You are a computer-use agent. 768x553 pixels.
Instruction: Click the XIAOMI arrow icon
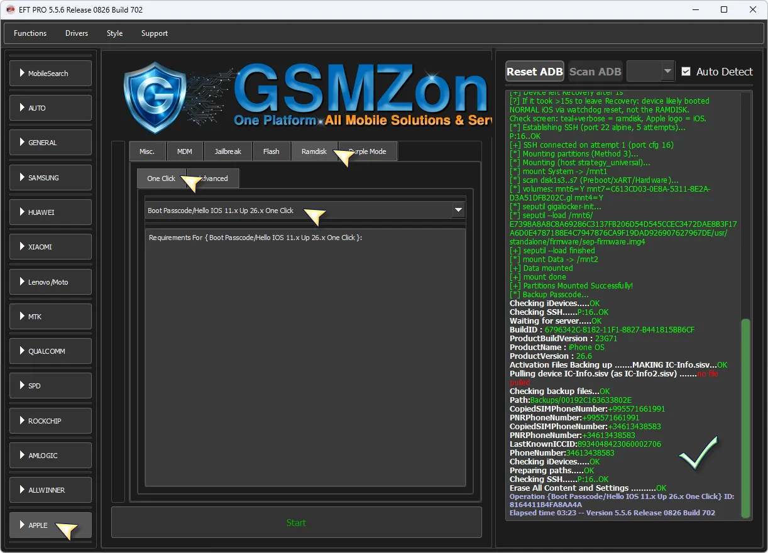click(x=22, y=247)
